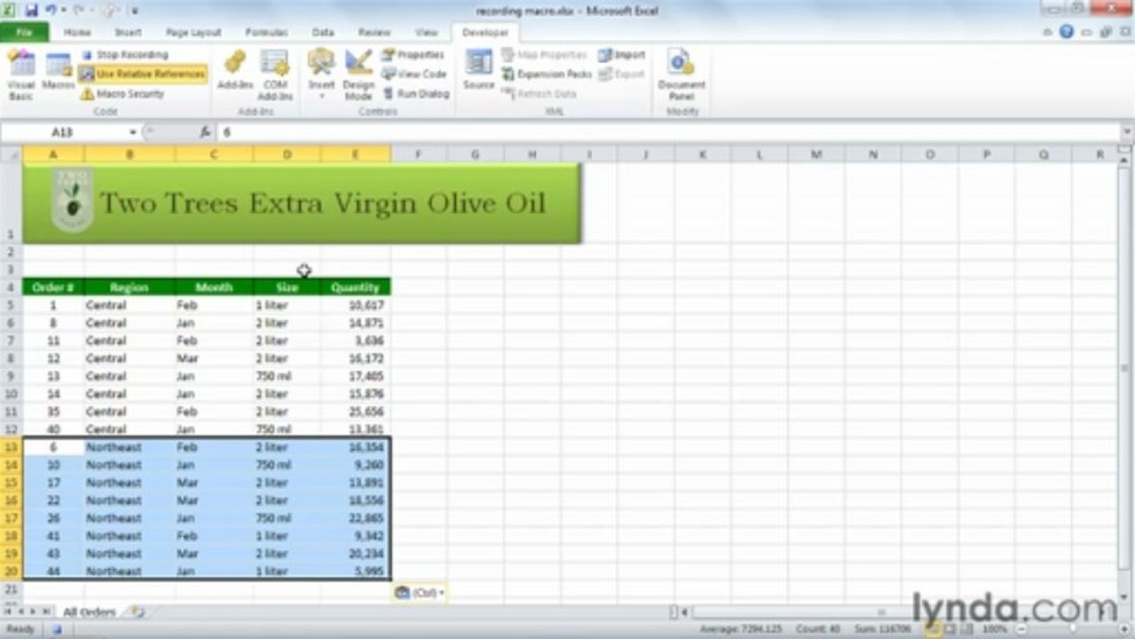Click the Quantity header cell
The image size is (1135, 639).
[x=355, y=288]
